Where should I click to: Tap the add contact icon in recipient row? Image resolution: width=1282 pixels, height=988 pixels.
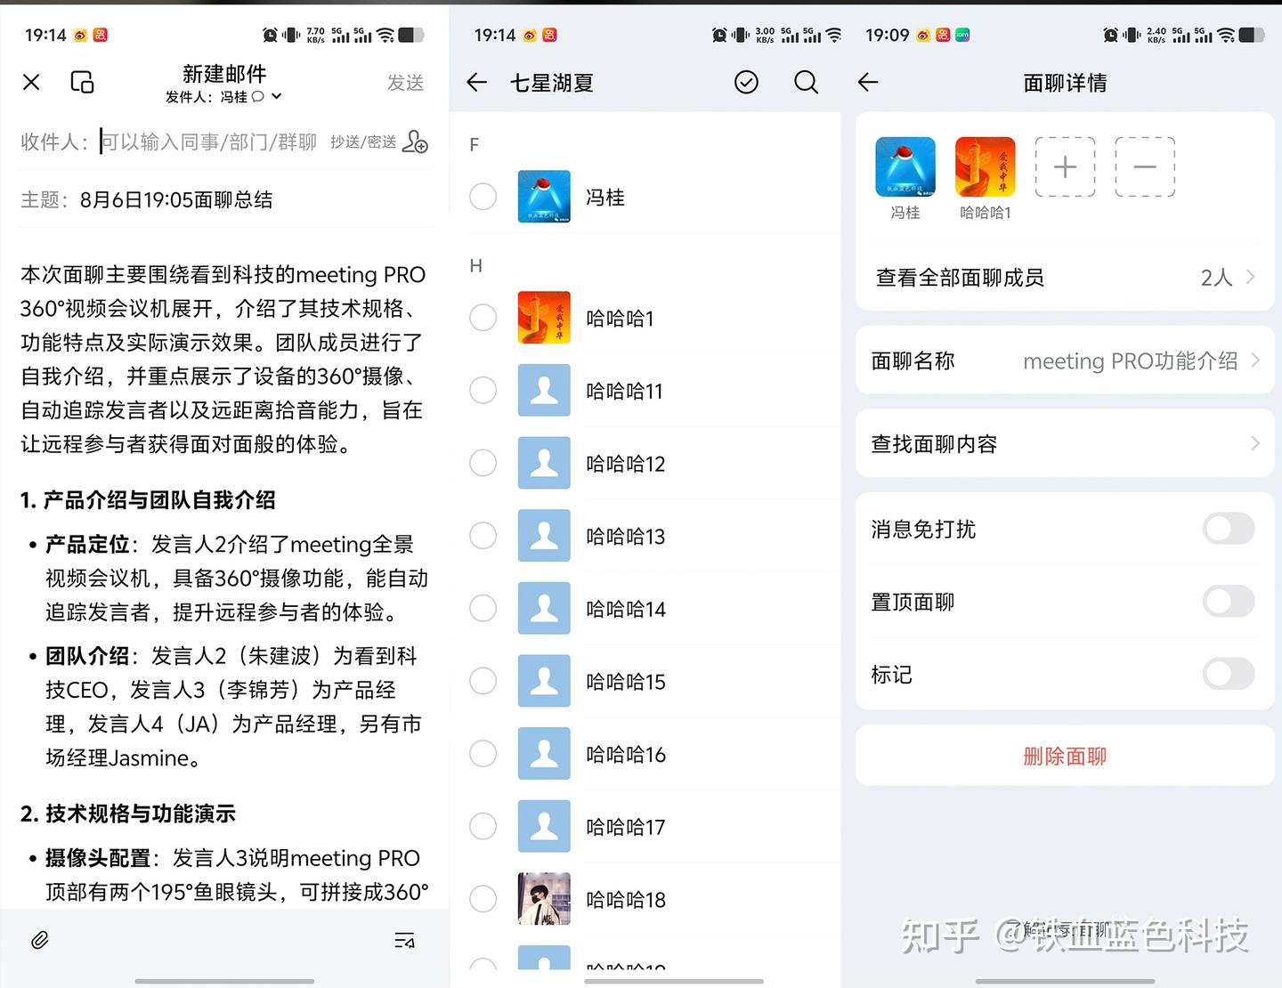tap(415, 142)
